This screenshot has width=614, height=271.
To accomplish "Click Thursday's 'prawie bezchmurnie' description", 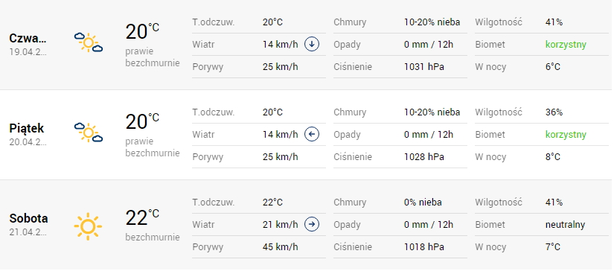I will pos(153,57).
